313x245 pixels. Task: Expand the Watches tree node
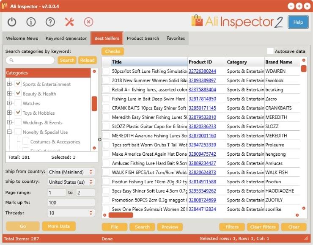click(x=9, y=103)
